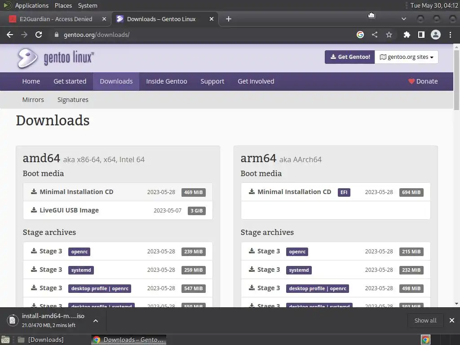Click the Google icon in address bar
This screenshot has width=460, height=345.
pos(360,35)
